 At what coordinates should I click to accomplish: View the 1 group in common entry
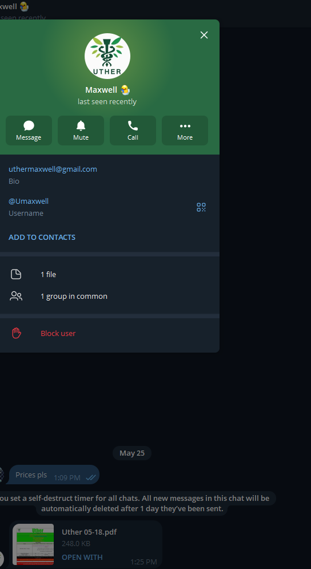click(x=109, y=296)
